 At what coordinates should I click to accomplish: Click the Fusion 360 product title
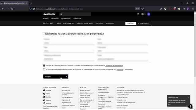pyautogui.click(x=48, y=24)
